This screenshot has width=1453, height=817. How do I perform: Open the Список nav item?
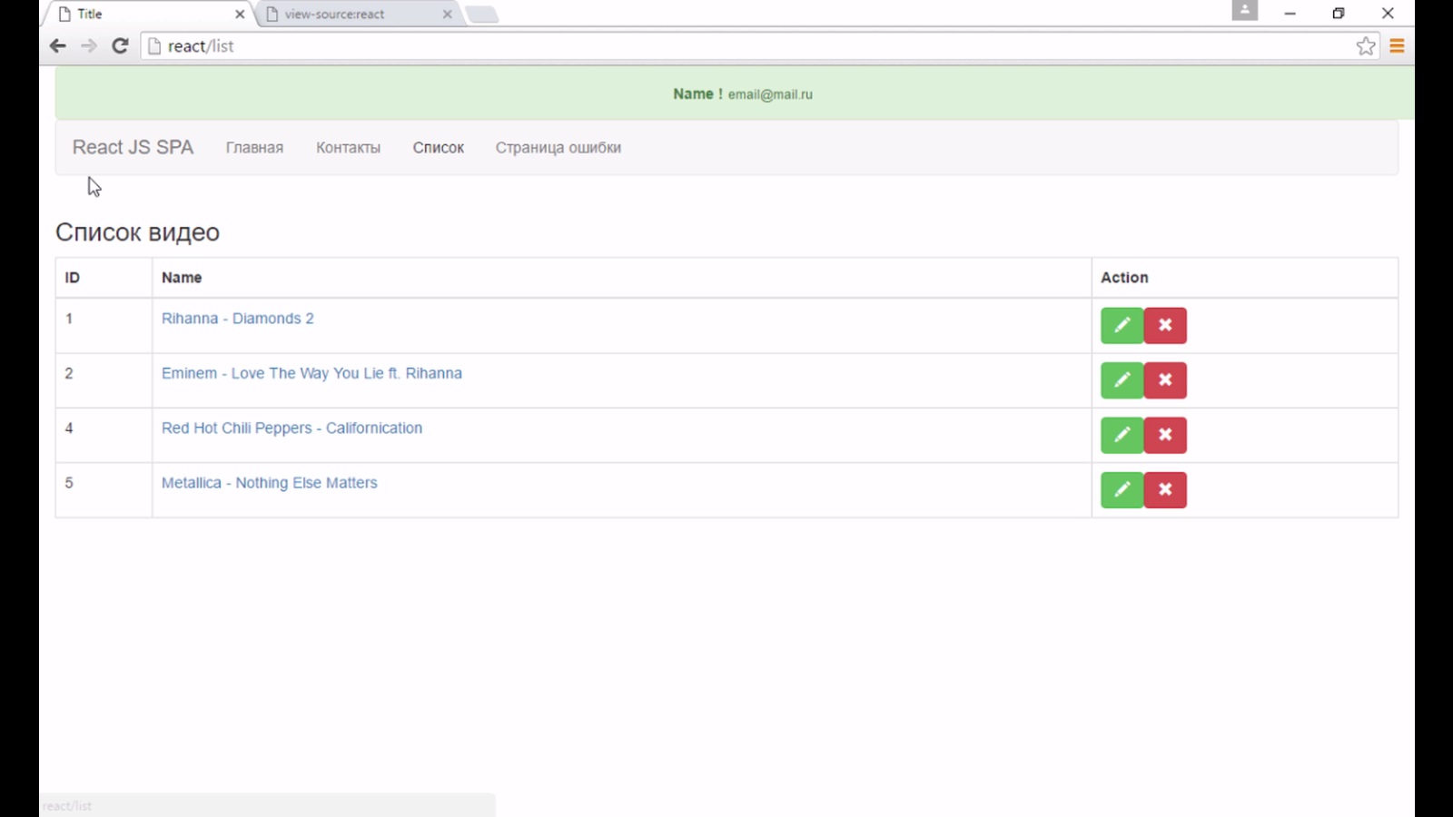click(x=438, y=148)
